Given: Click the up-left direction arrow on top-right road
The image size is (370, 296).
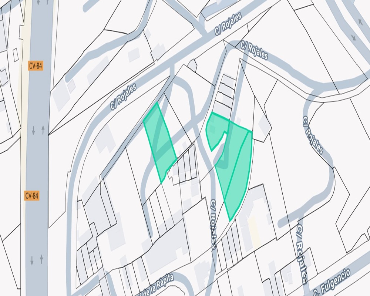Looking at the screenshot, I should tap(360, 22).
